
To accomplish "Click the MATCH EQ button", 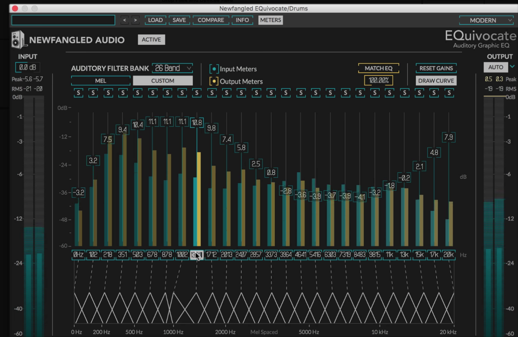I will [379, 68].
